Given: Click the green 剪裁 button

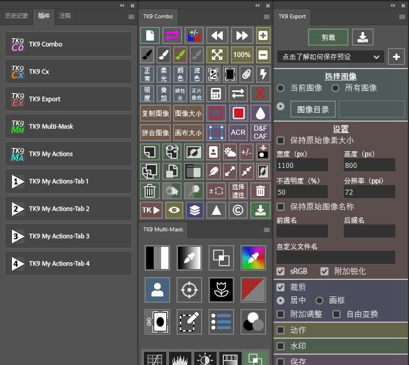Looking at the screenshot, I should pos(328,38).
